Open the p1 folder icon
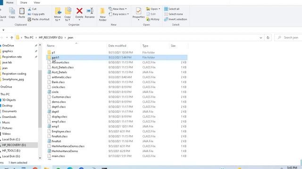Viewport: 302px width, 169px height. 49,53
